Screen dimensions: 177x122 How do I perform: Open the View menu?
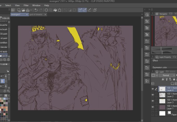point(17,5)
